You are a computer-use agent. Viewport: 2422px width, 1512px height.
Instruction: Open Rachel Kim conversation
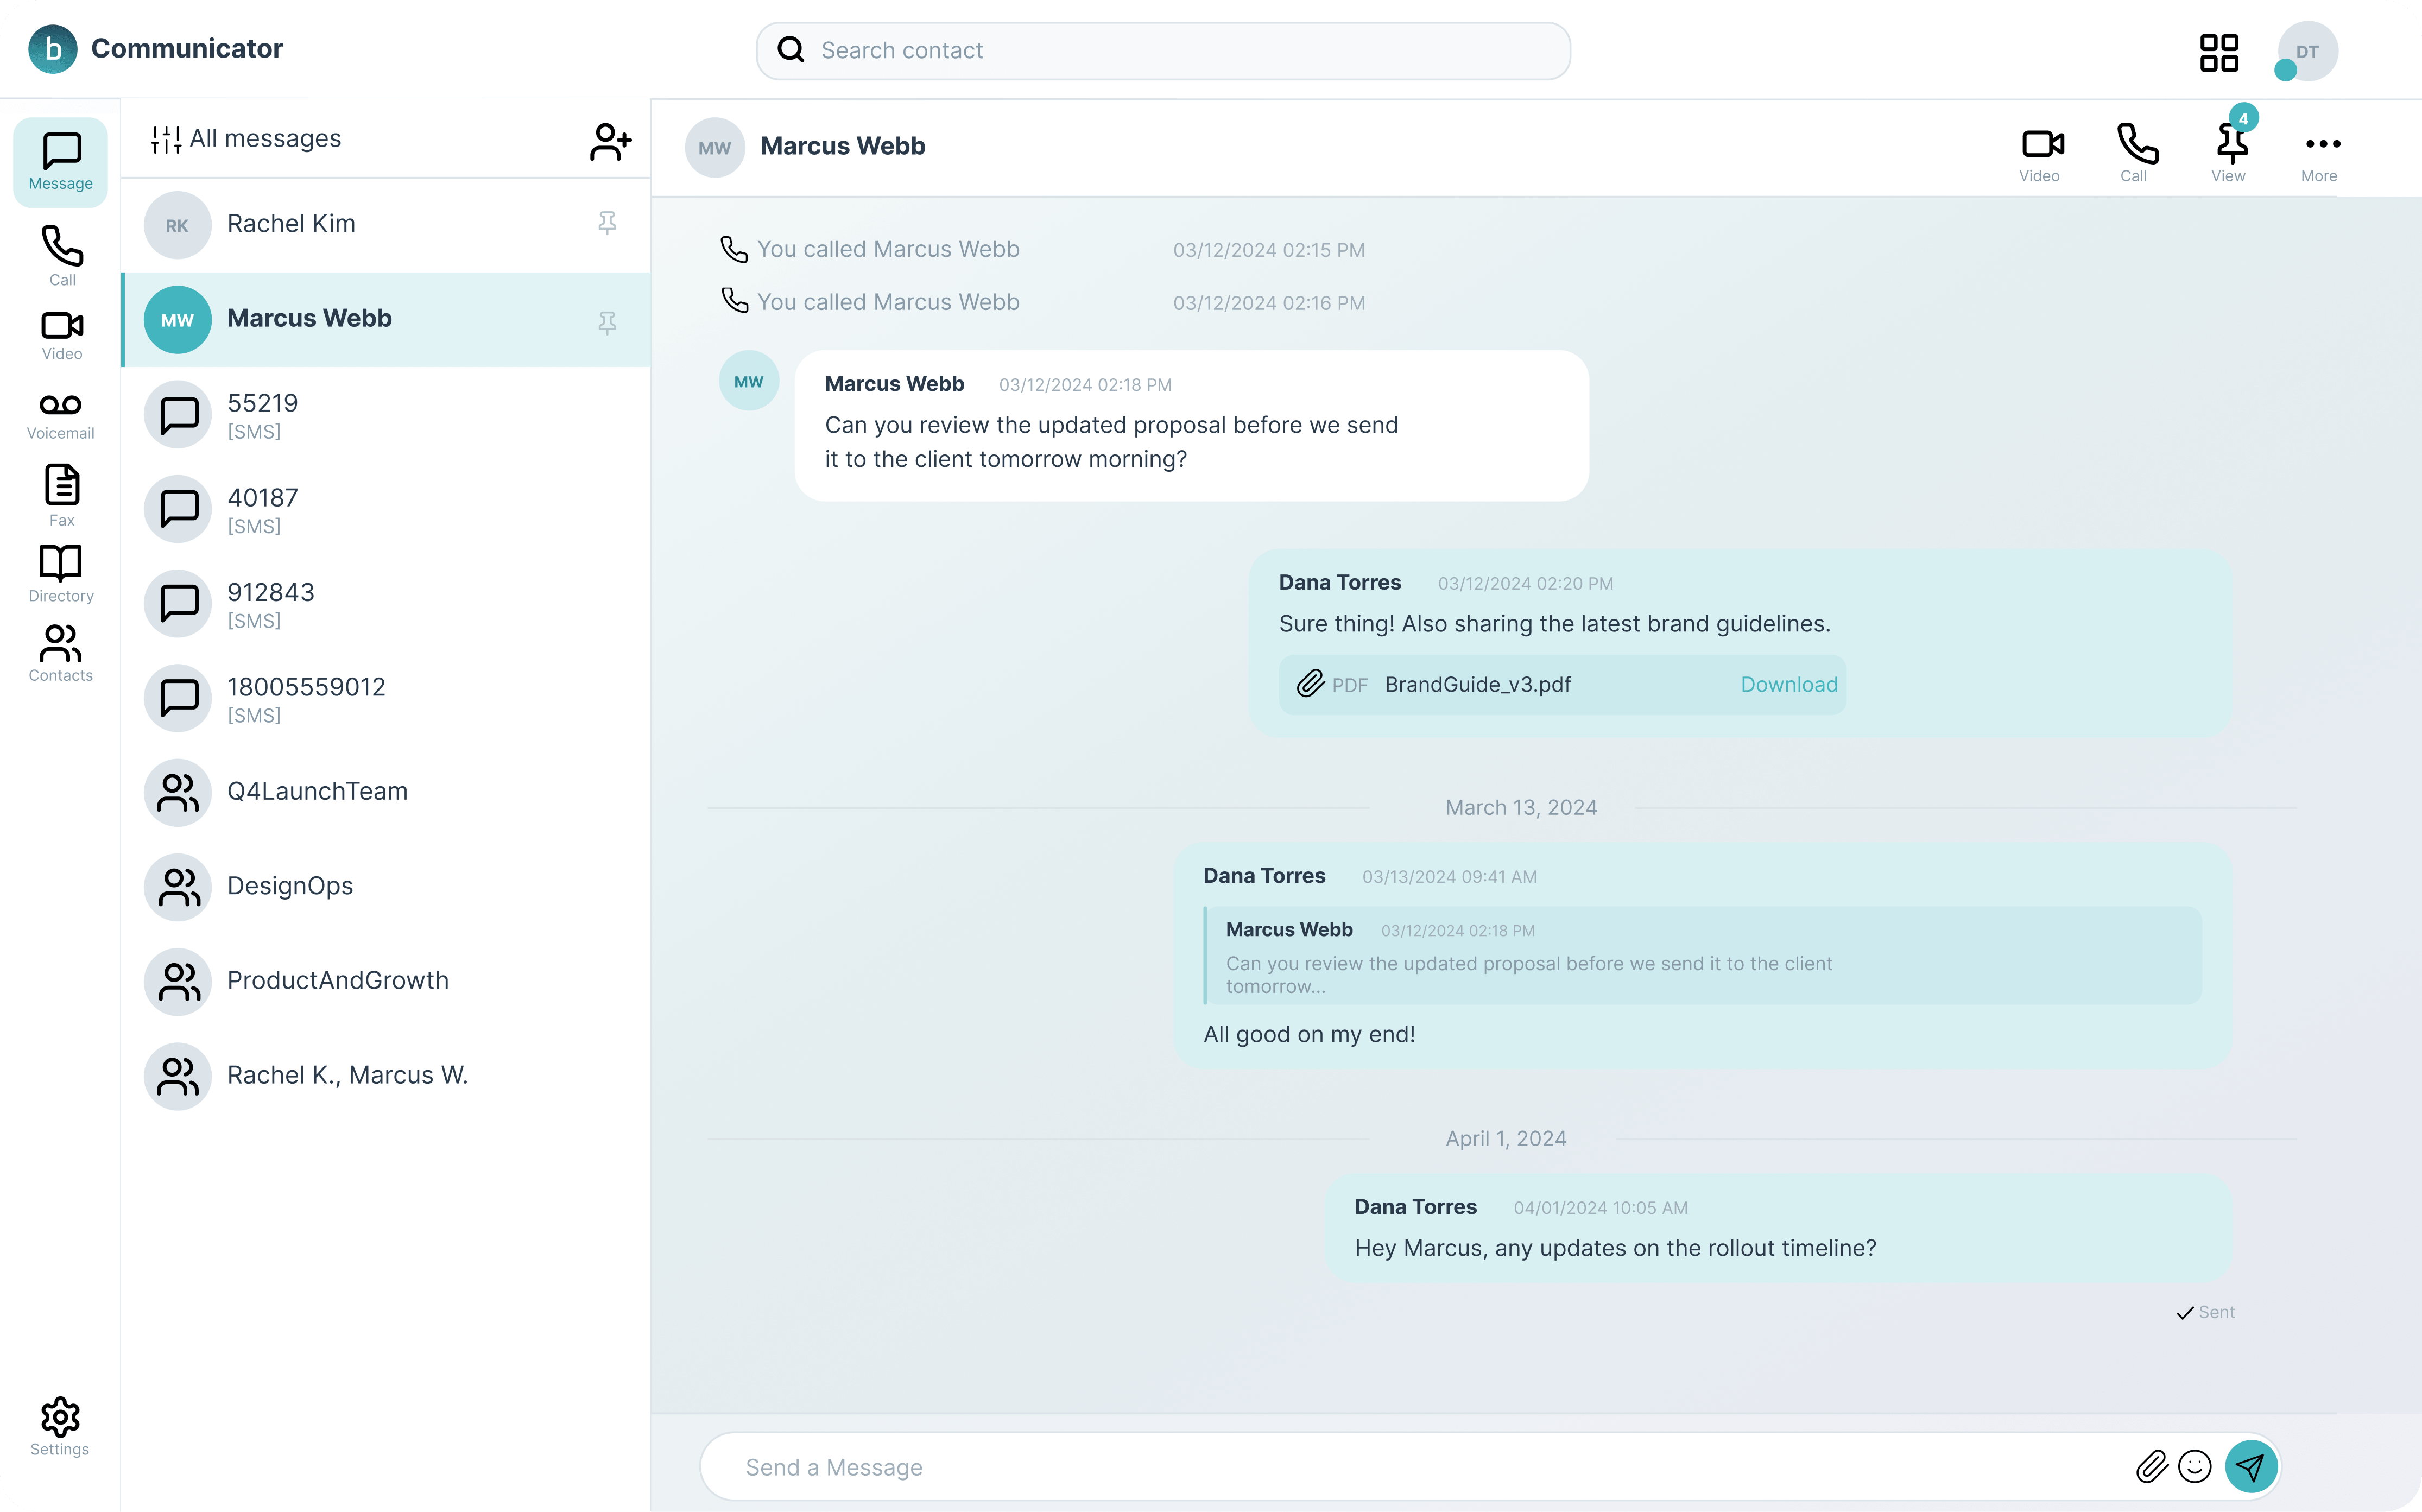tap(386, 225)
